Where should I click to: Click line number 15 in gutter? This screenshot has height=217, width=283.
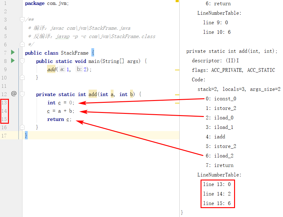(4, 119)
